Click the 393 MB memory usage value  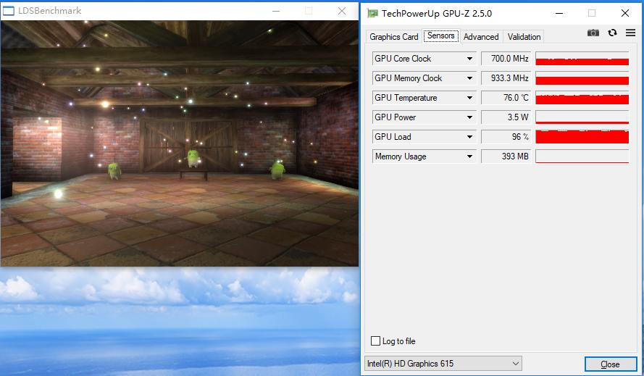(506, 156)
